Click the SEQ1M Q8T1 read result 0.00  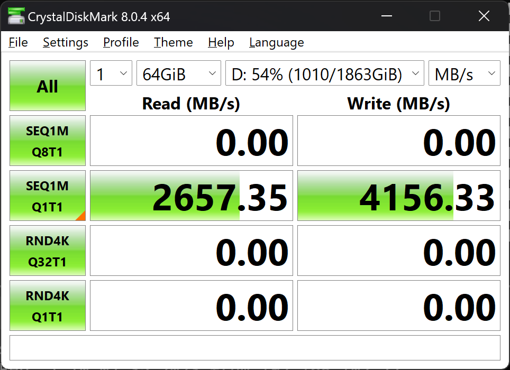click(192, 141)
